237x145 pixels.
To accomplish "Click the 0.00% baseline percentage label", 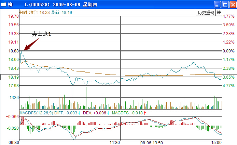I will click(x=228, y=51).
